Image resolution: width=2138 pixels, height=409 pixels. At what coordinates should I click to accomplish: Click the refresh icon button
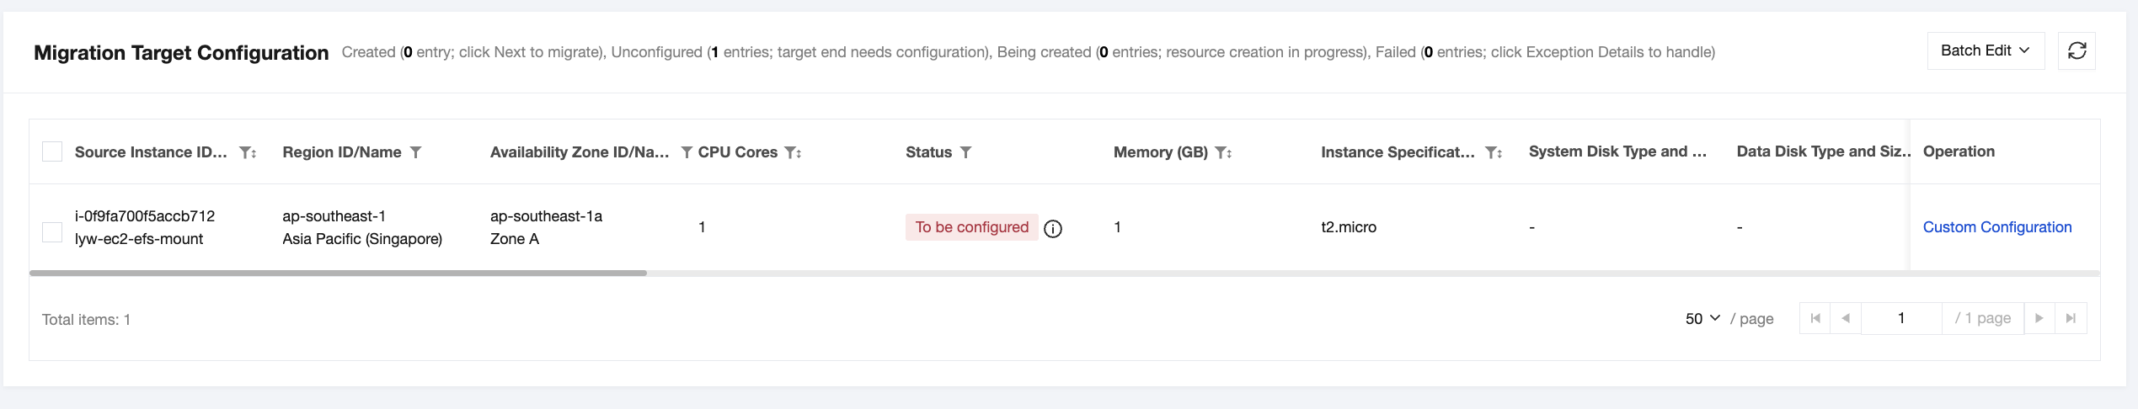click(2077, 51)
